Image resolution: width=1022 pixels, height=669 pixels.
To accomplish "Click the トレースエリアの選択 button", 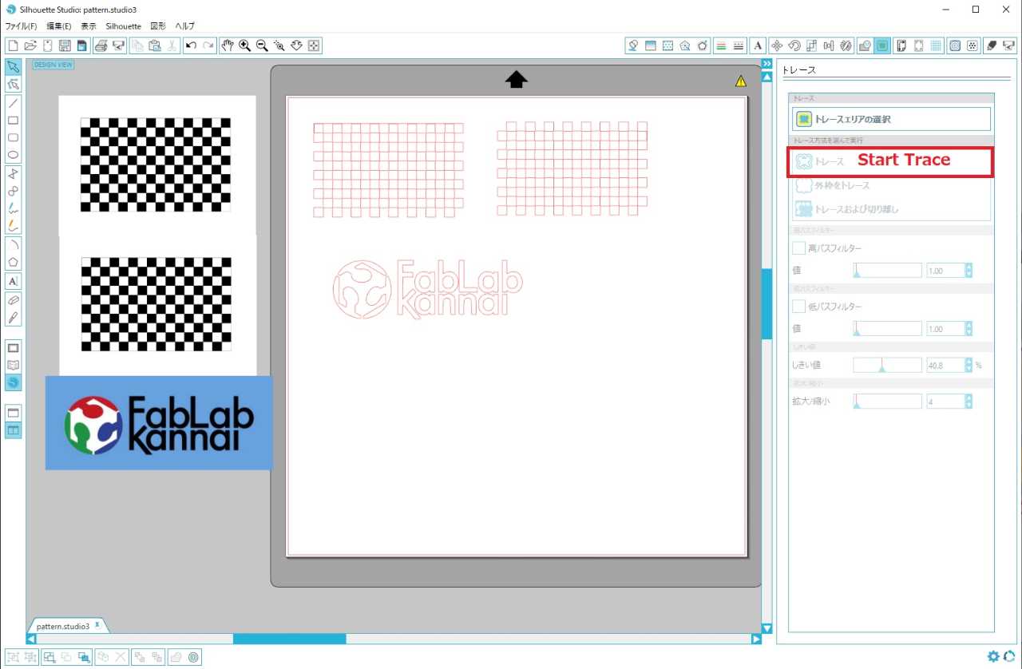I will 891,119.
